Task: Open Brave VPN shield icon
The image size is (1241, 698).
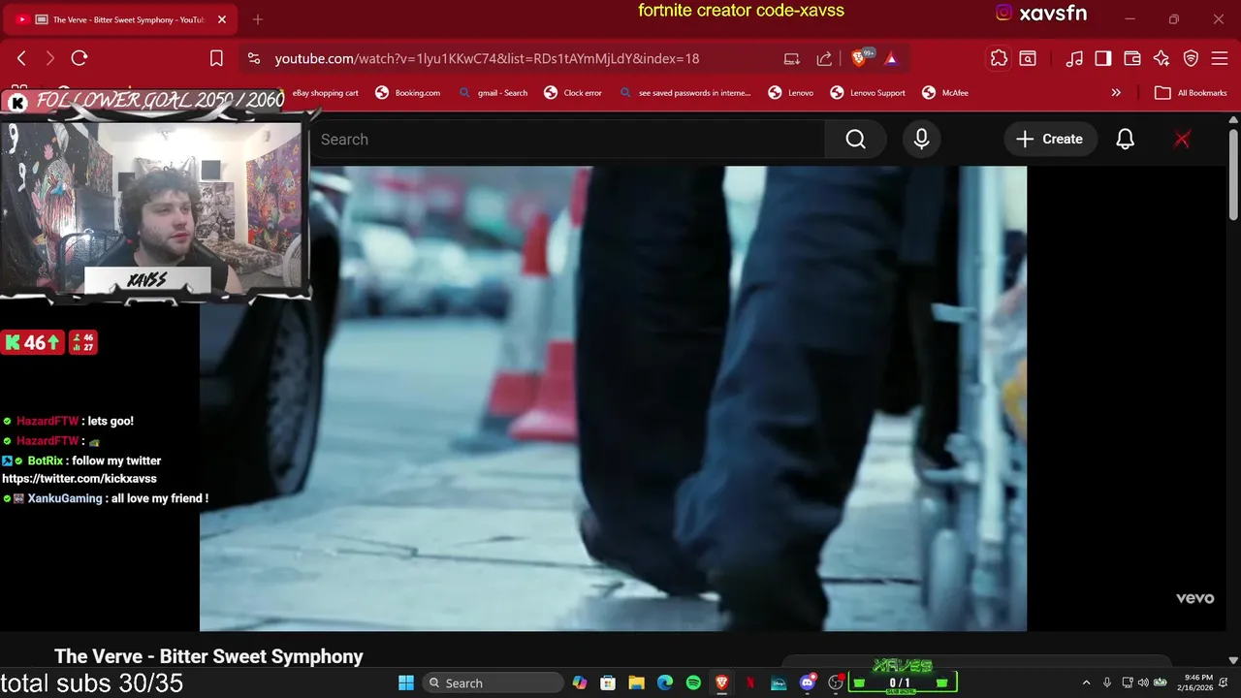Action: click(1191, 58)
